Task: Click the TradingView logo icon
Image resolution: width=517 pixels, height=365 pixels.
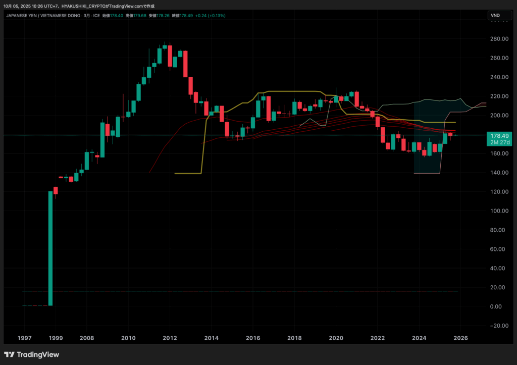Action: point(10,354)
